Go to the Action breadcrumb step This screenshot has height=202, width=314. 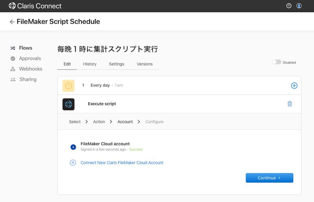[99, 122]
